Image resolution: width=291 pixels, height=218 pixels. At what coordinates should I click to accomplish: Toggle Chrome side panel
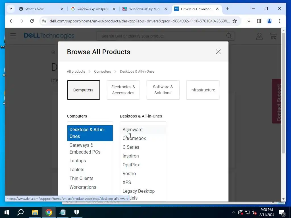259,21
